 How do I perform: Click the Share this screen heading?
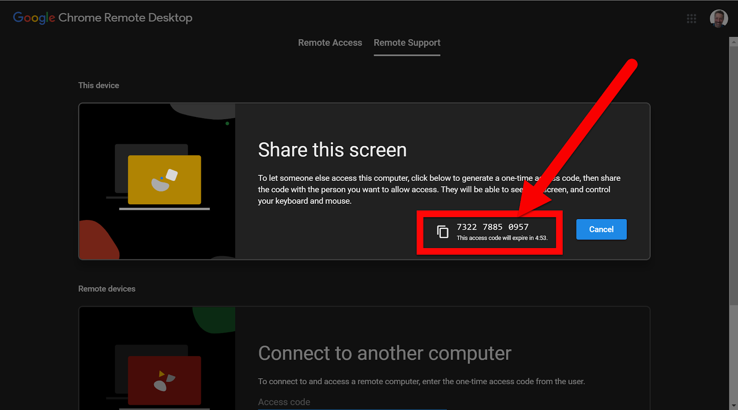332,150
